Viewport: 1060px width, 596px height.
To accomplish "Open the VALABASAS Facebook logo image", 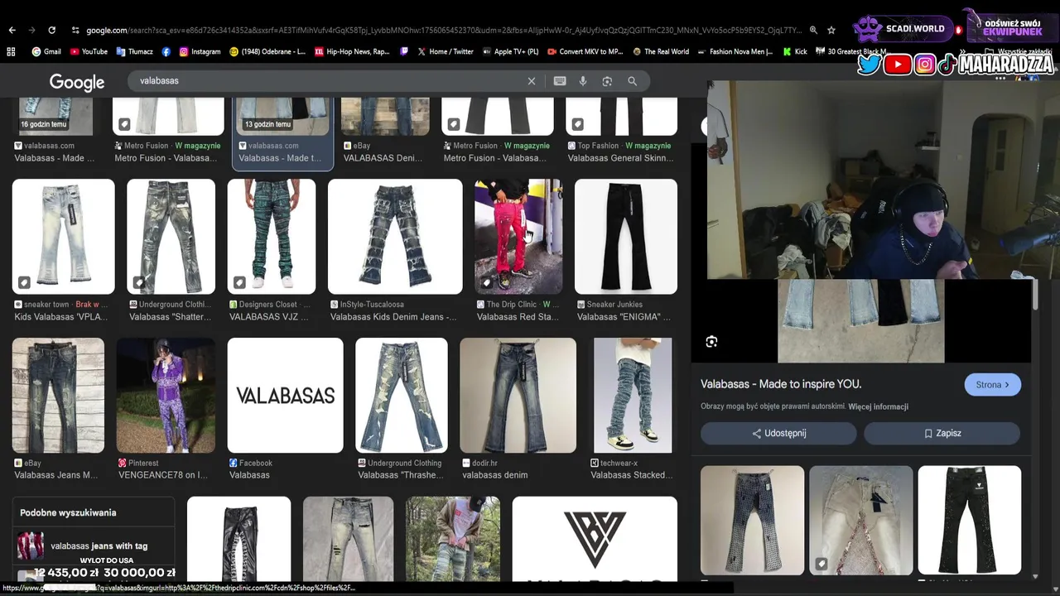I will [x=285, y=396].
